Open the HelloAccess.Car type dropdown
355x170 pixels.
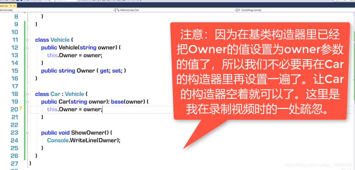point(176,10)
